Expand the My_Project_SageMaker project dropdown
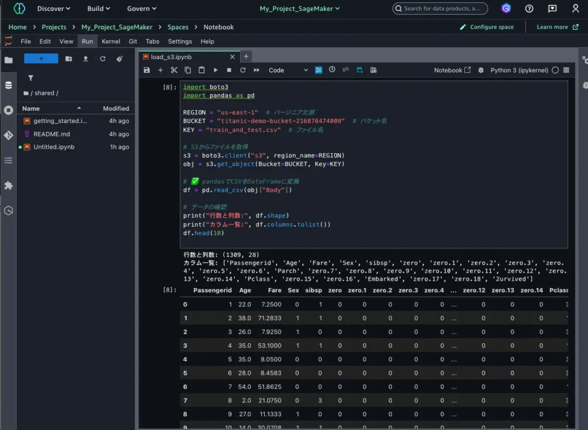This screenshot has width=588, height=430. tap(299, 9)
